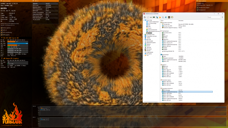The image size is (228, 128).
Task: Disable the Render furry object checkbox
Action: [x=197, y=7]
